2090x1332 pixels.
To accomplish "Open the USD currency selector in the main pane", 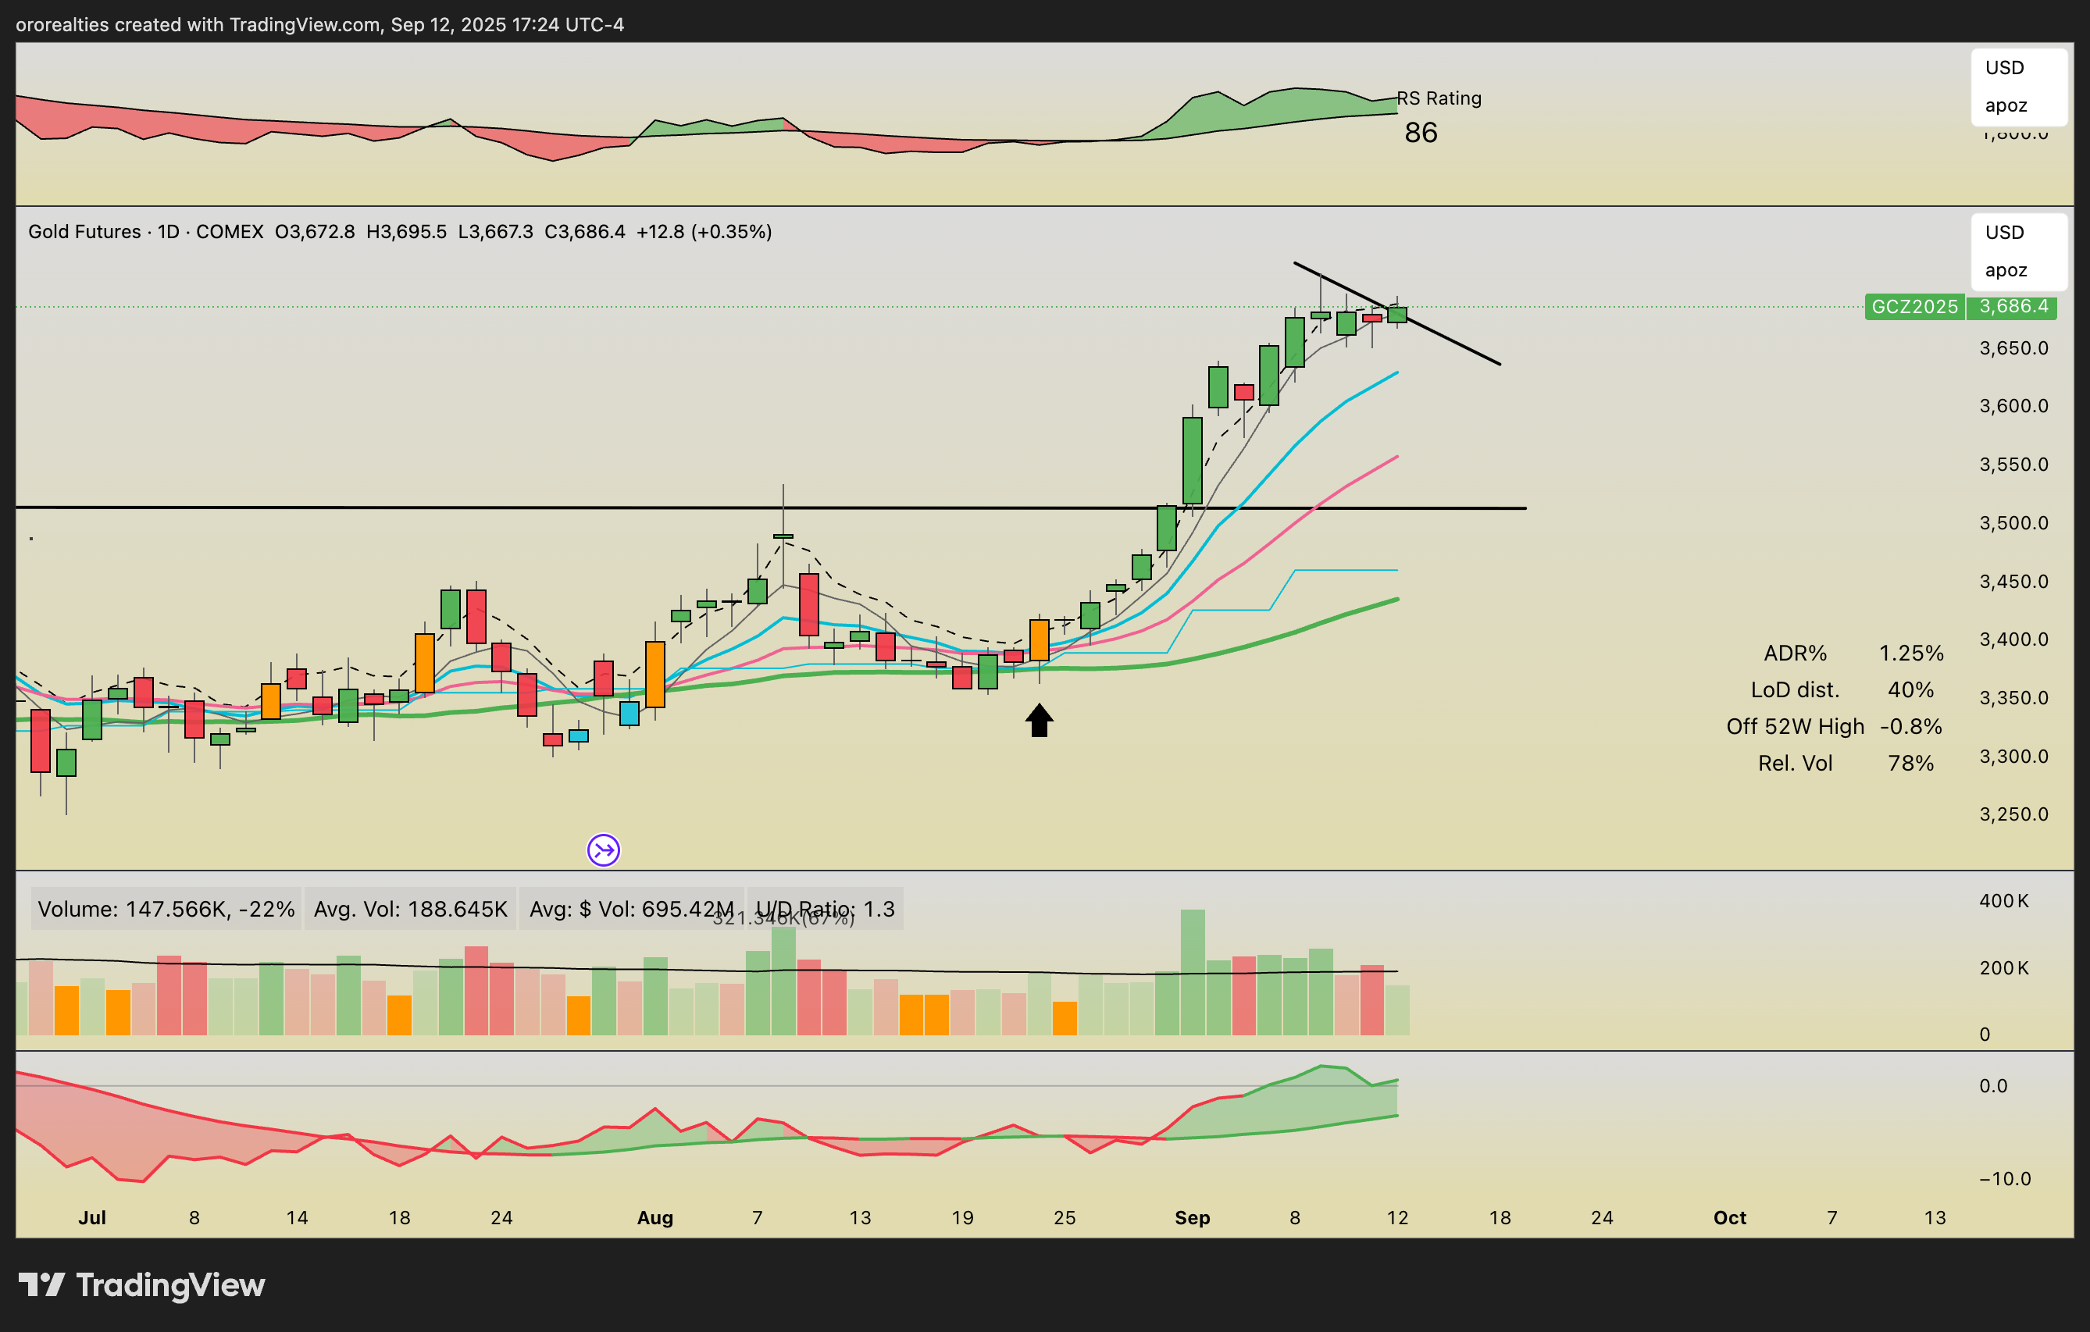I will 2004,233.
